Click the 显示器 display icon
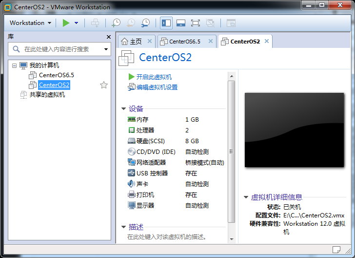The height and width of the screenshot is (258, 355). point(132,205)
